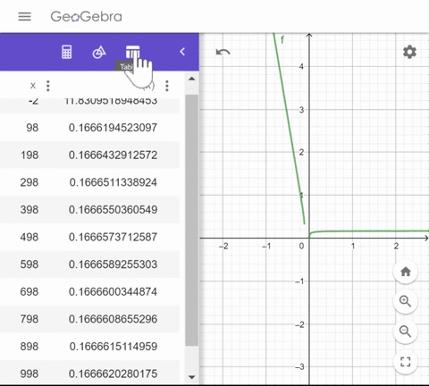Click the table scrollbar down arrow
Screen dimensions: 429x386
click(x=192, y=377)
